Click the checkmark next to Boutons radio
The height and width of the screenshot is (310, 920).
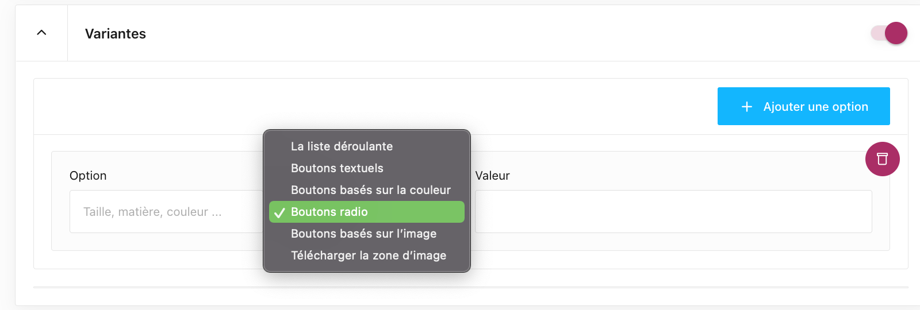tap(279, 213)
